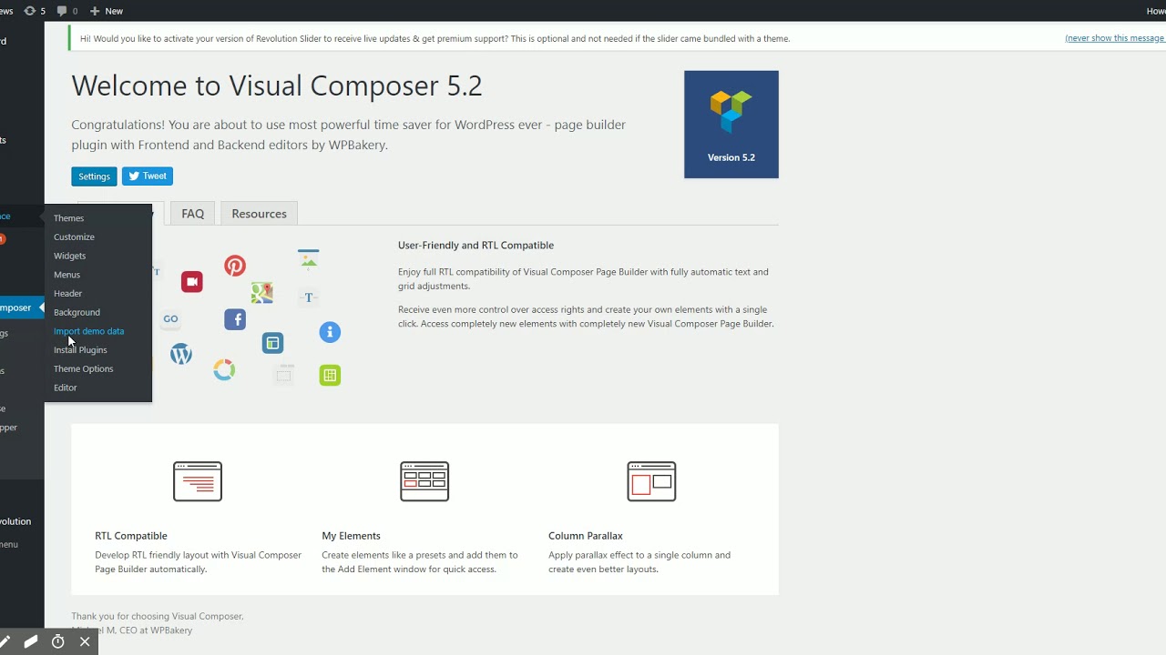Open Theme Options entry

83,368
